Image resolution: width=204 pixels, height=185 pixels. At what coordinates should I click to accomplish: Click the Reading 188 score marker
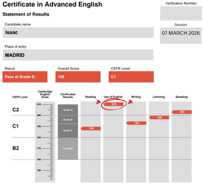[91, 128]
